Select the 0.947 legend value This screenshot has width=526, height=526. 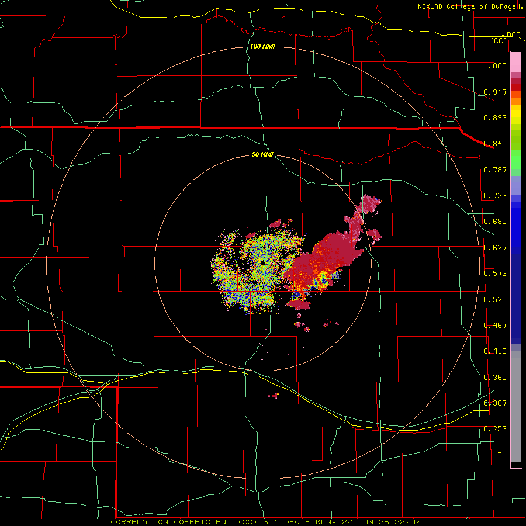tap(495, 92)
